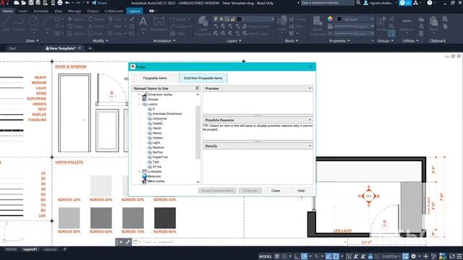Select the Medium layer entry
This screenshot has width=463, height=260.
(158, 147)
